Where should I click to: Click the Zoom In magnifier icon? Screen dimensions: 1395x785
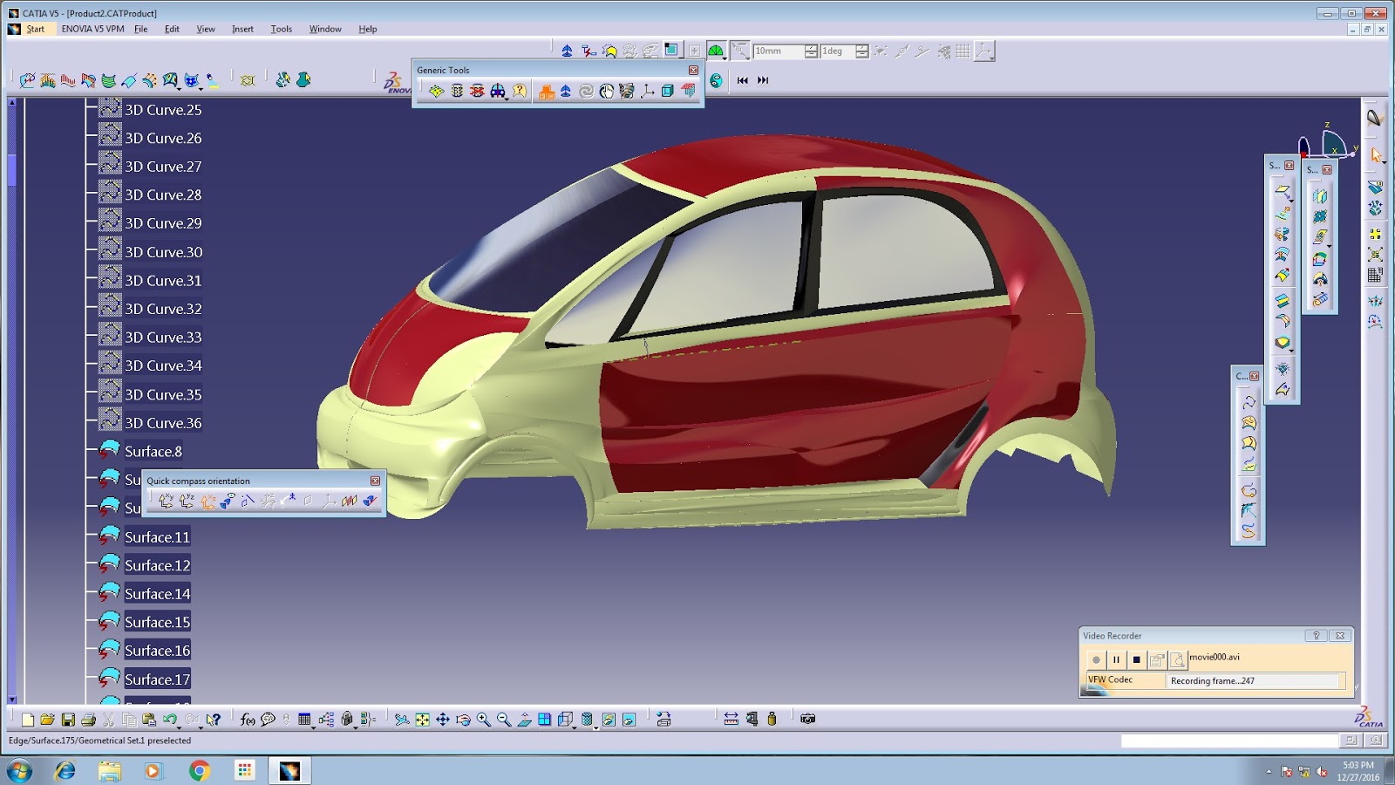point(480,719)
